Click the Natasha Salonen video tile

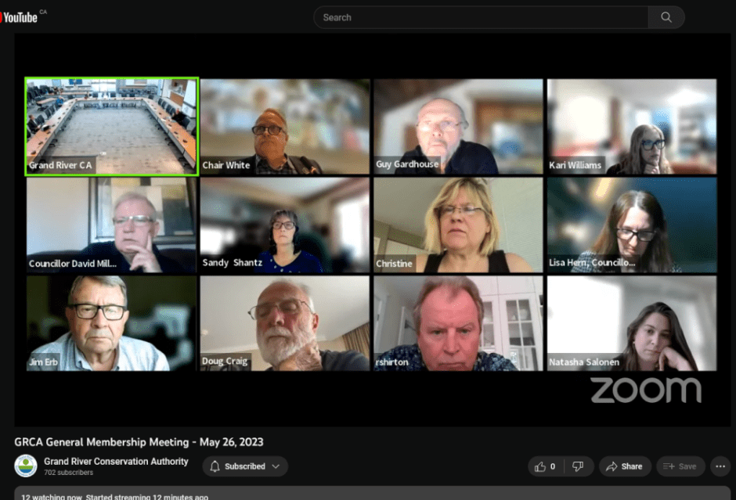point(632,323)
